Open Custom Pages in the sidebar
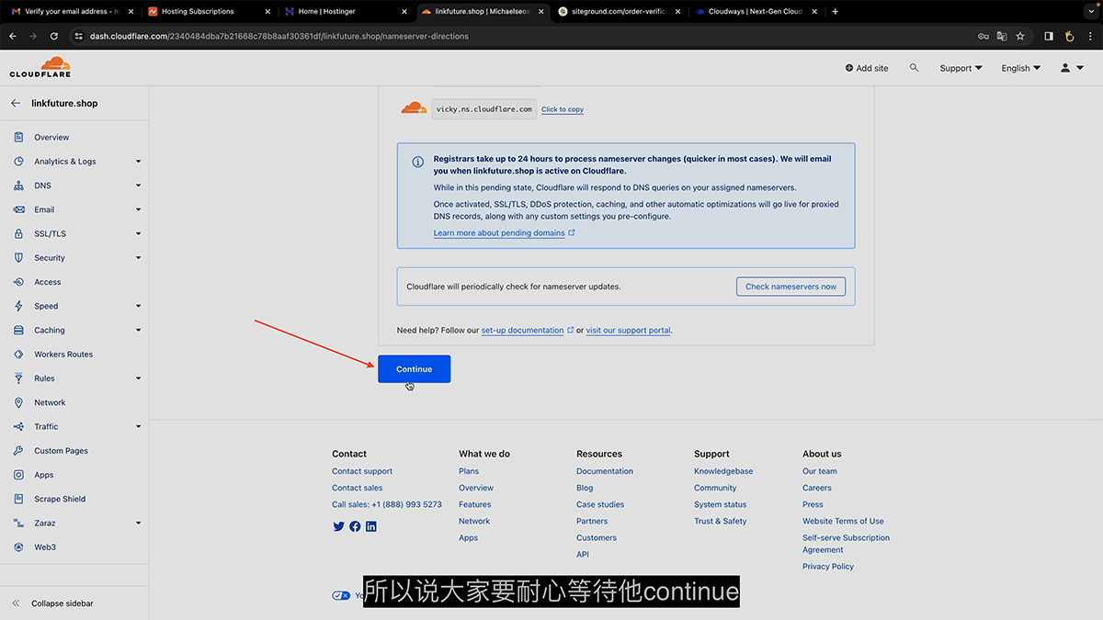 click(x=61, y=451)
